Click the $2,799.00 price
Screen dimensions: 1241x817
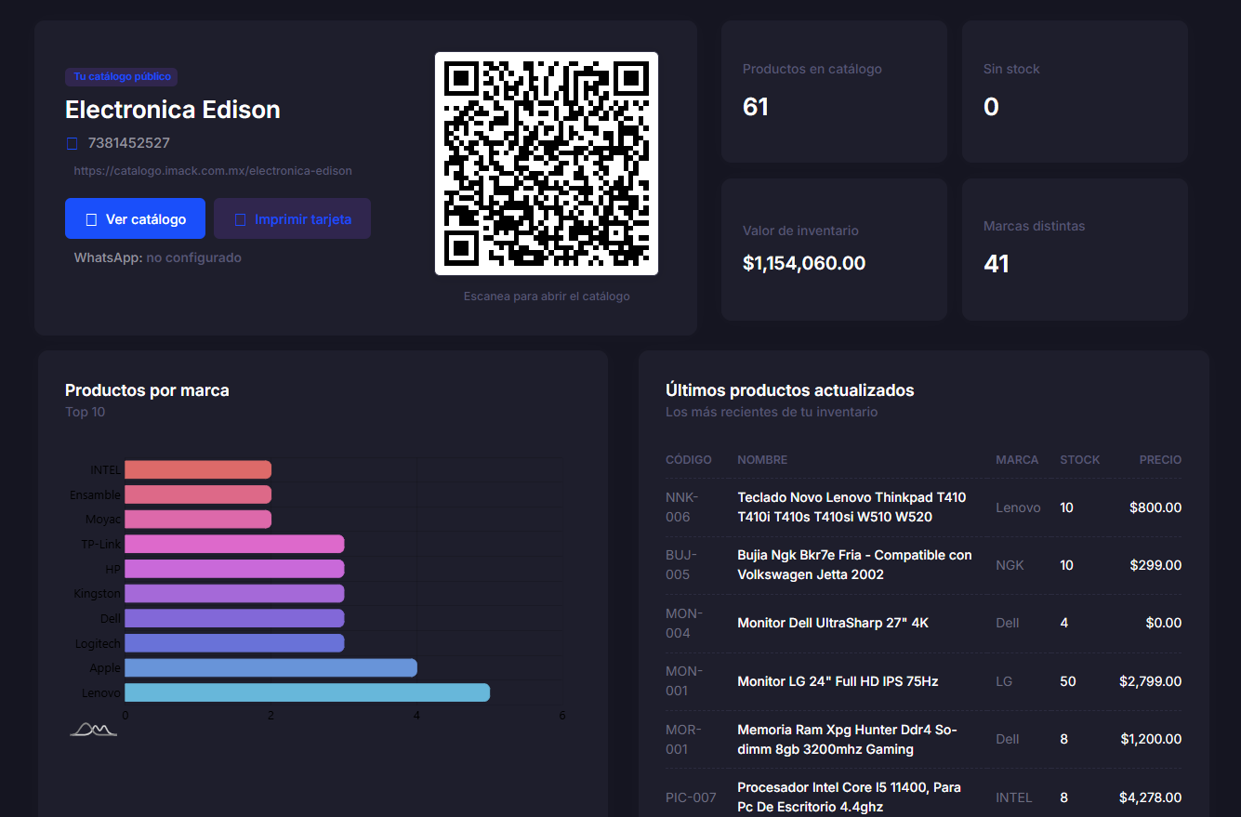point(1151,681)
